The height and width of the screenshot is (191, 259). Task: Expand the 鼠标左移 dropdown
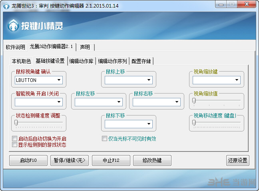click(99, 102)
